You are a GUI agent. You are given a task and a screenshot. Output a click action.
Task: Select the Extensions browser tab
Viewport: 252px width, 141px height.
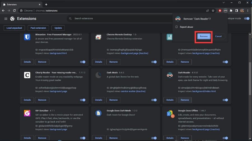21,4
